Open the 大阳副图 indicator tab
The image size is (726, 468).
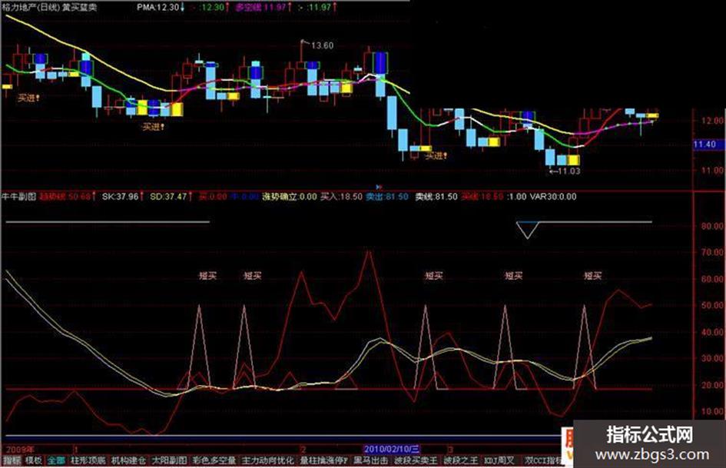[x=170, y=460]
